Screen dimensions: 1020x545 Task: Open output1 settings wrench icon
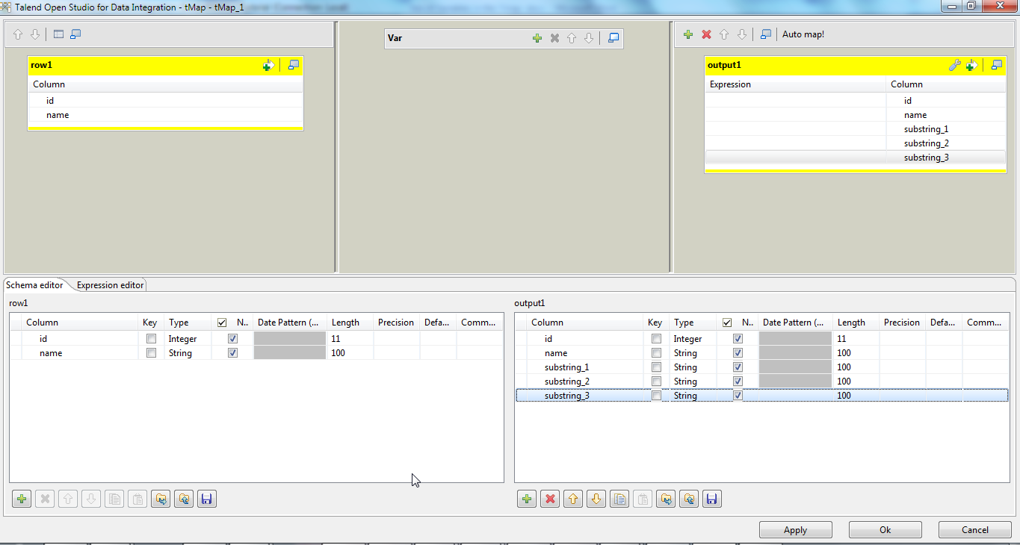(x=954, y=66)
